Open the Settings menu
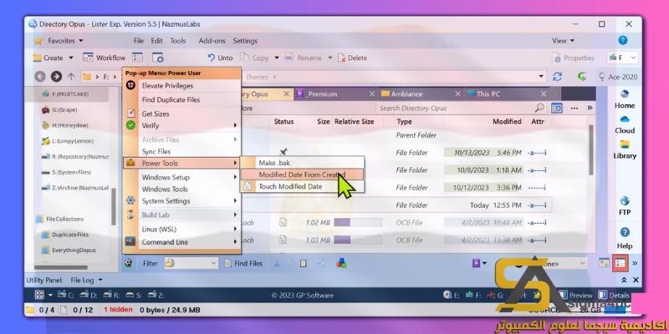 point(245,41)
